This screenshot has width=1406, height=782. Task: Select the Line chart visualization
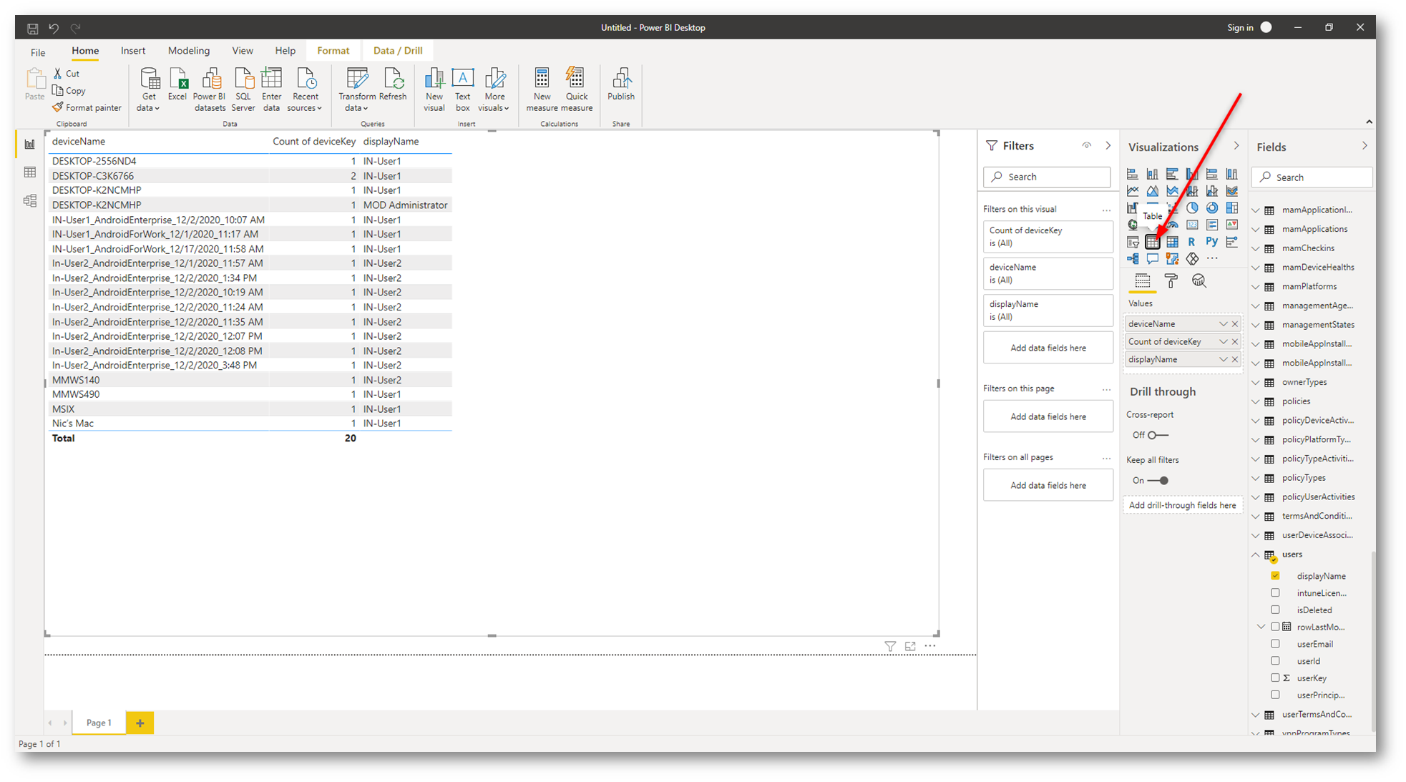1133,191
